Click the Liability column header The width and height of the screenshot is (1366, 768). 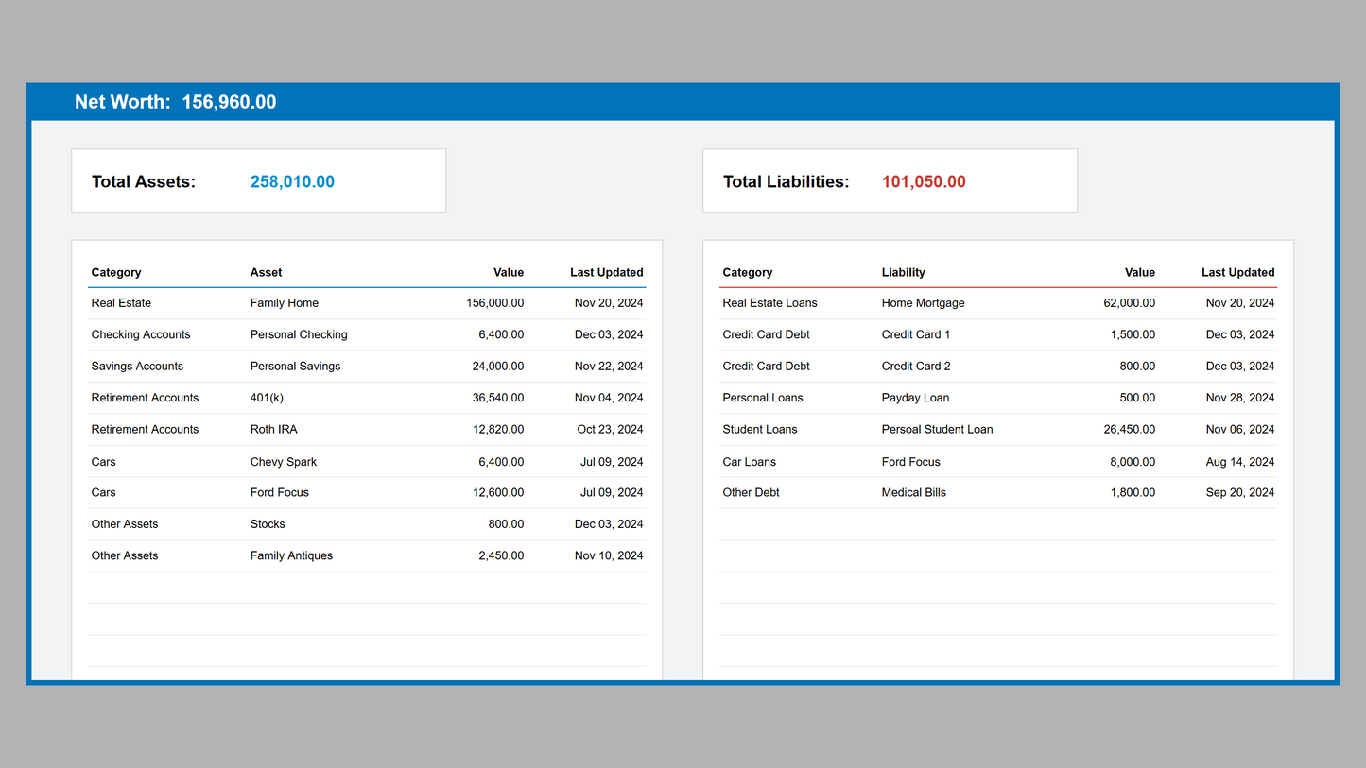[903, 272]
